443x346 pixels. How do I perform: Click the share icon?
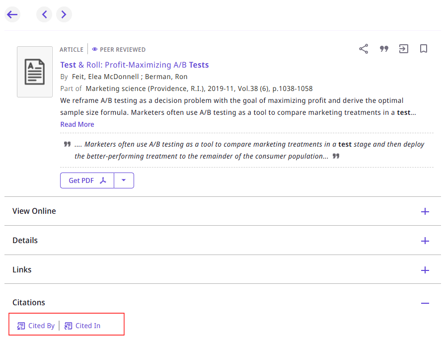(x=364, y=49)
